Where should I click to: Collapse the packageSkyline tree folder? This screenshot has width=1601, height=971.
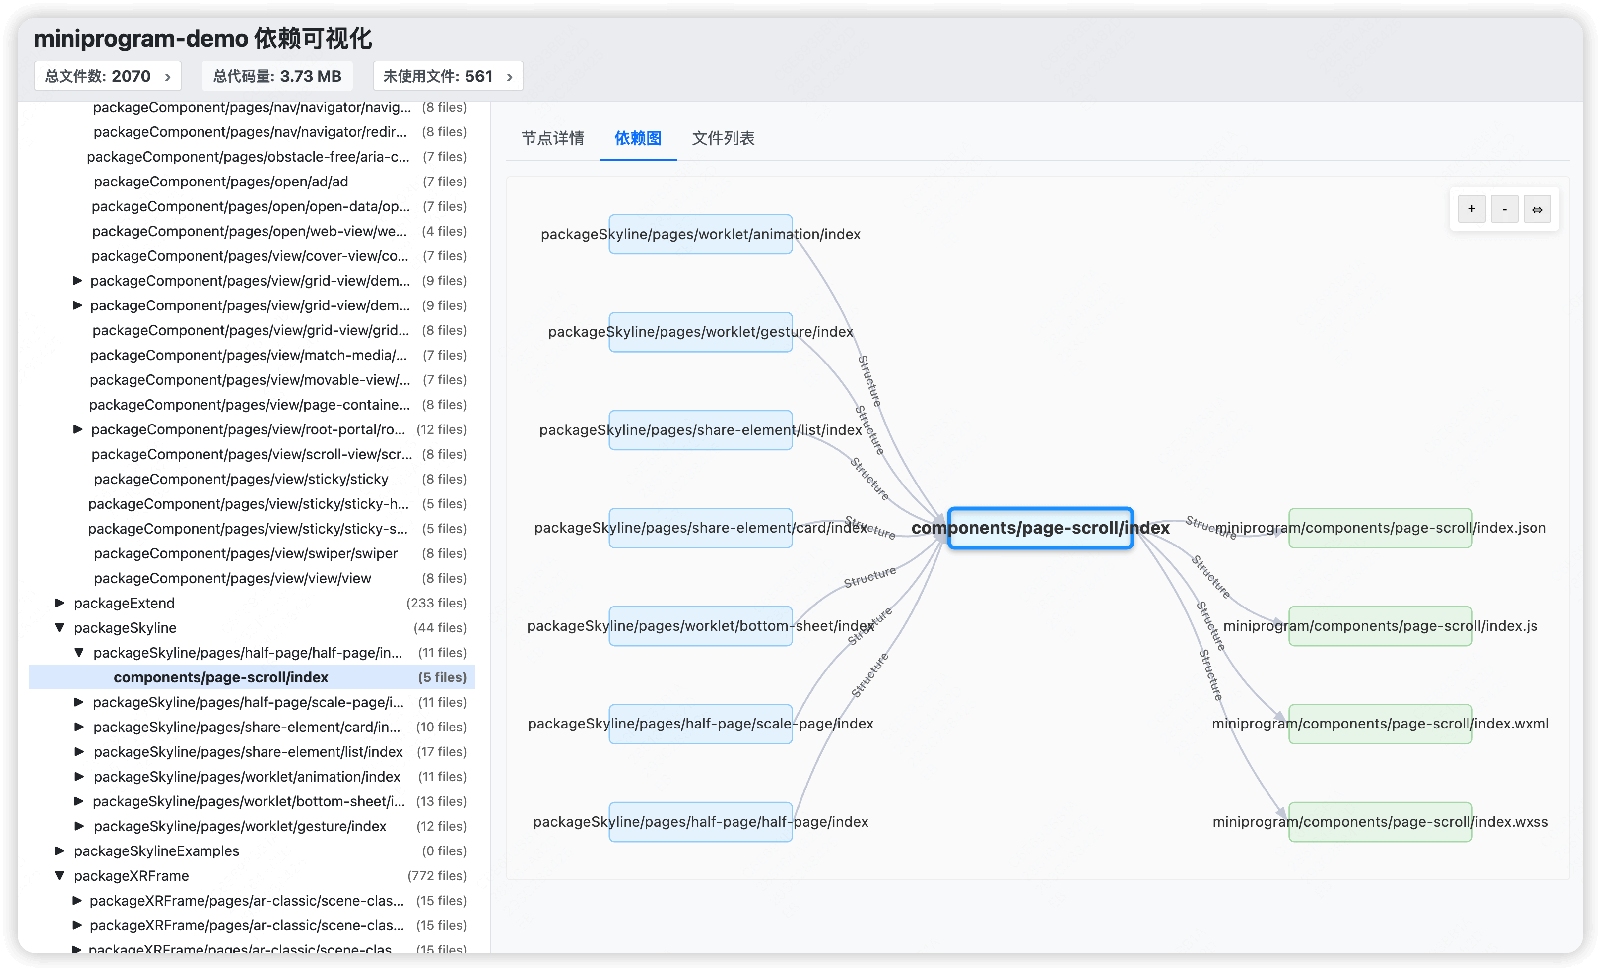coord(59,628)
